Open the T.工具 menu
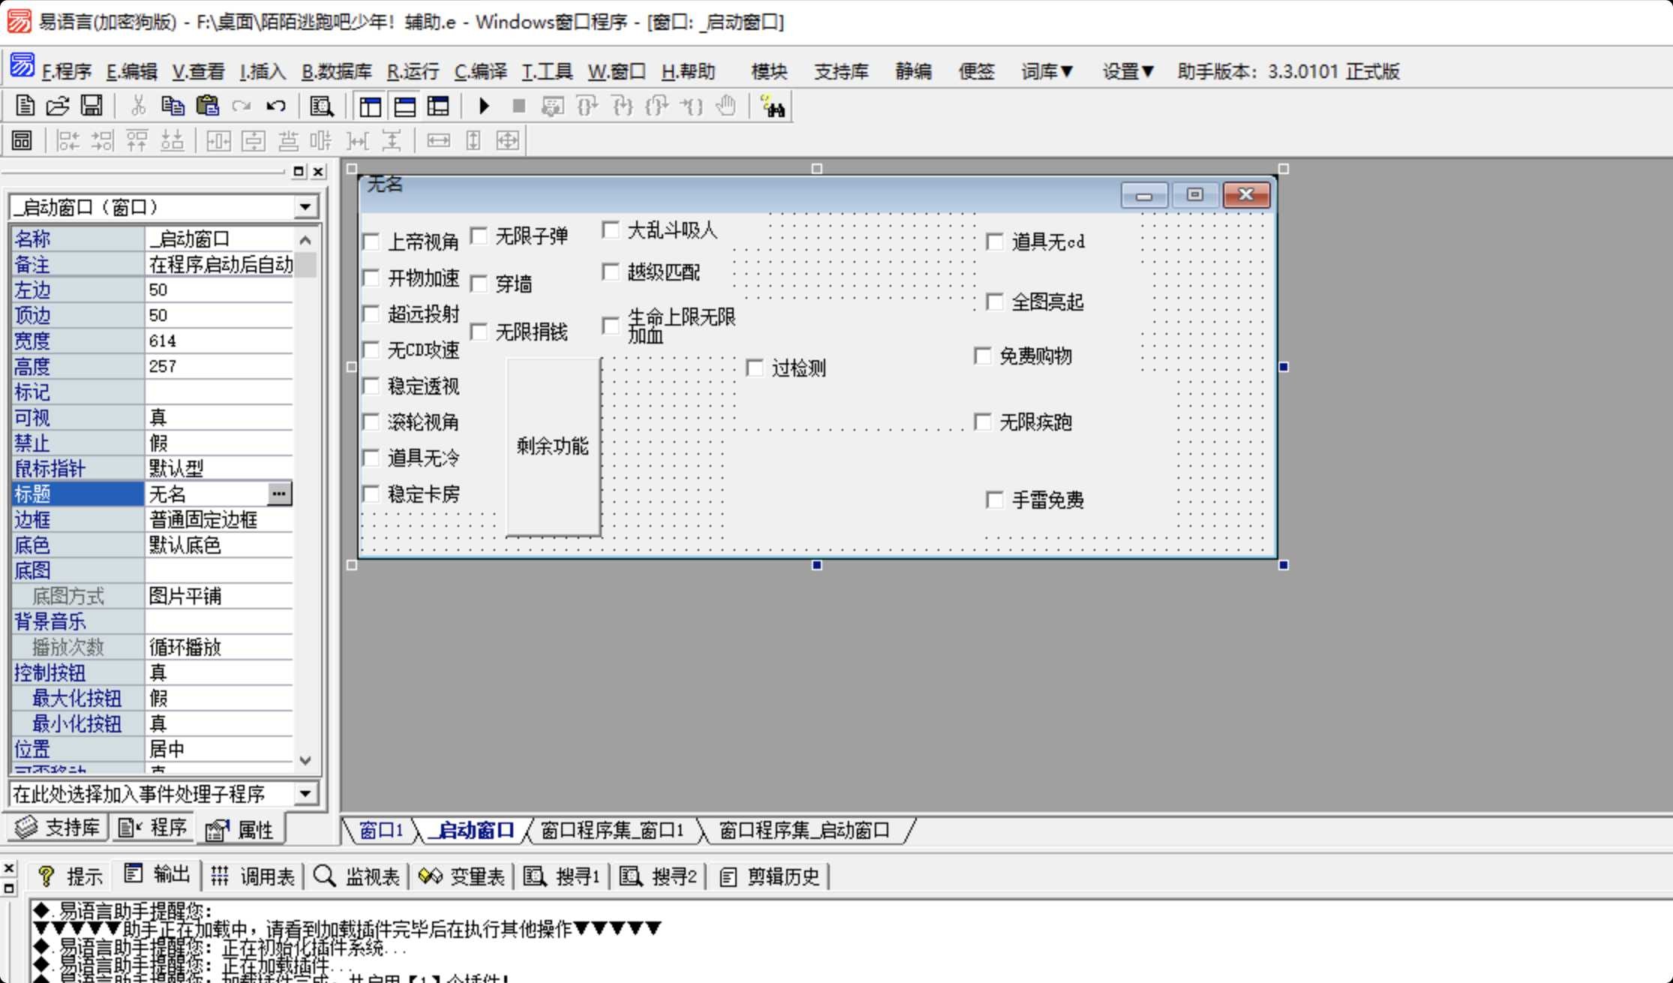This screenshot has height=983, width=1673. coord(547,71)
